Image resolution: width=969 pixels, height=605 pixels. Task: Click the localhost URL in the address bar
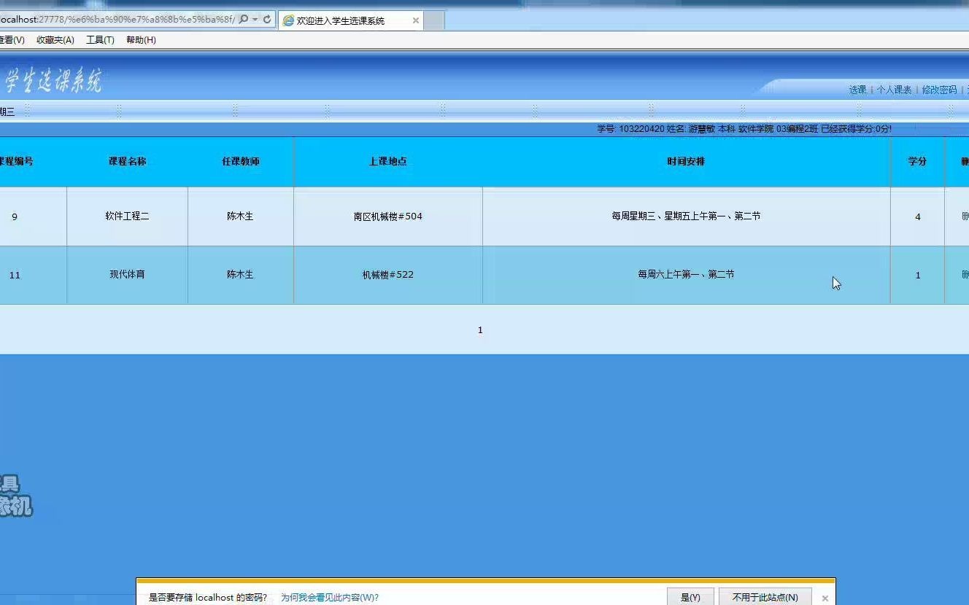point(117,20)
